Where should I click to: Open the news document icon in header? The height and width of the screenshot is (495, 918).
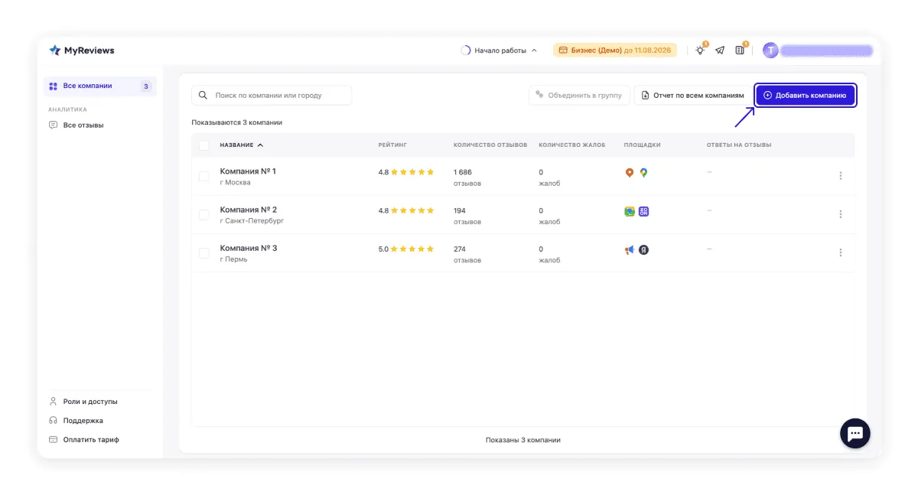coord(740,50)
